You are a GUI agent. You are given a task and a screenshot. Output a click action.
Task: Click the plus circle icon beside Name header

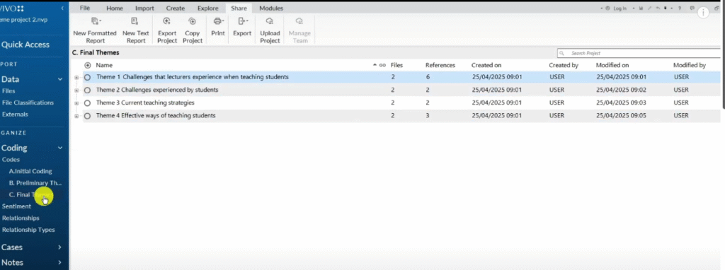[x=88, y=66]
